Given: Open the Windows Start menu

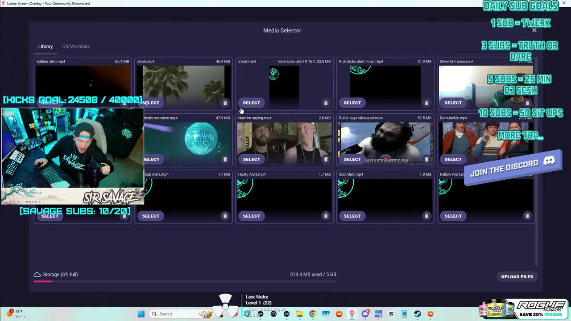Looking at the screenshot, I should (x=141, y=314).
